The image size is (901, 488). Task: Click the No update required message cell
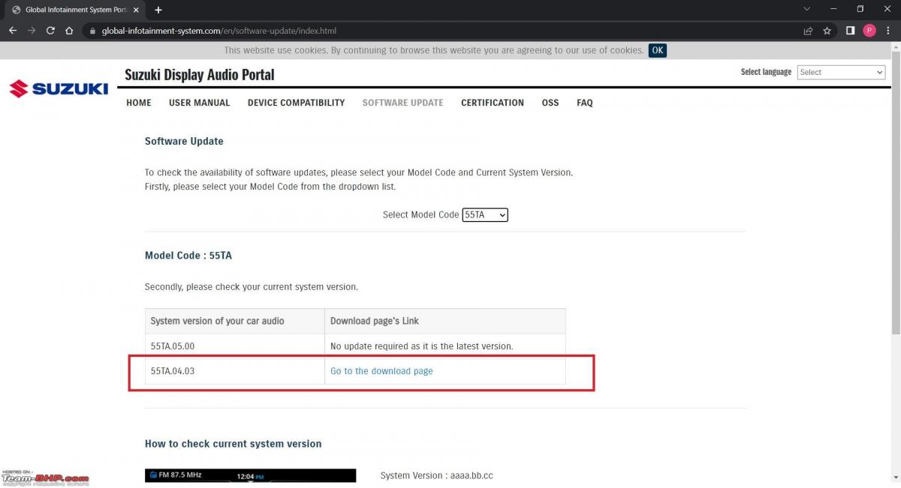click(445, 346)
